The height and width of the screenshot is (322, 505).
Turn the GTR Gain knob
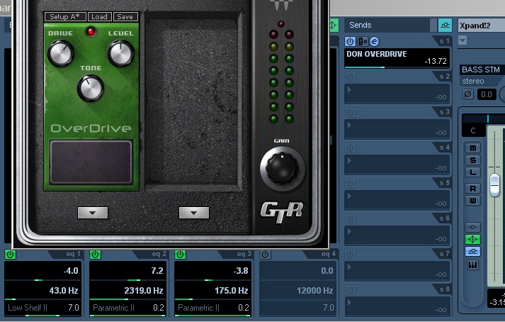click(x=282, y=168)
